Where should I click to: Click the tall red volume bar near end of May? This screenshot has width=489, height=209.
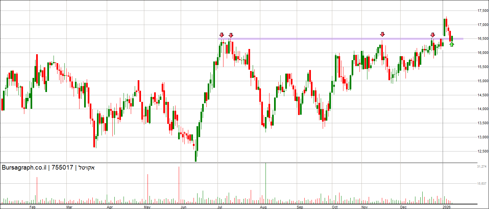tap(179, 185)
